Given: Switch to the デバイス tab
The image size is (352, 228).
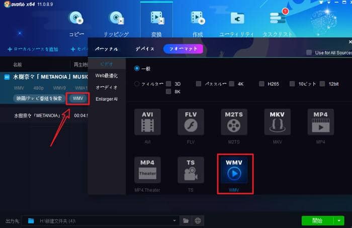Looking at the screenshot, I should 145,49.
